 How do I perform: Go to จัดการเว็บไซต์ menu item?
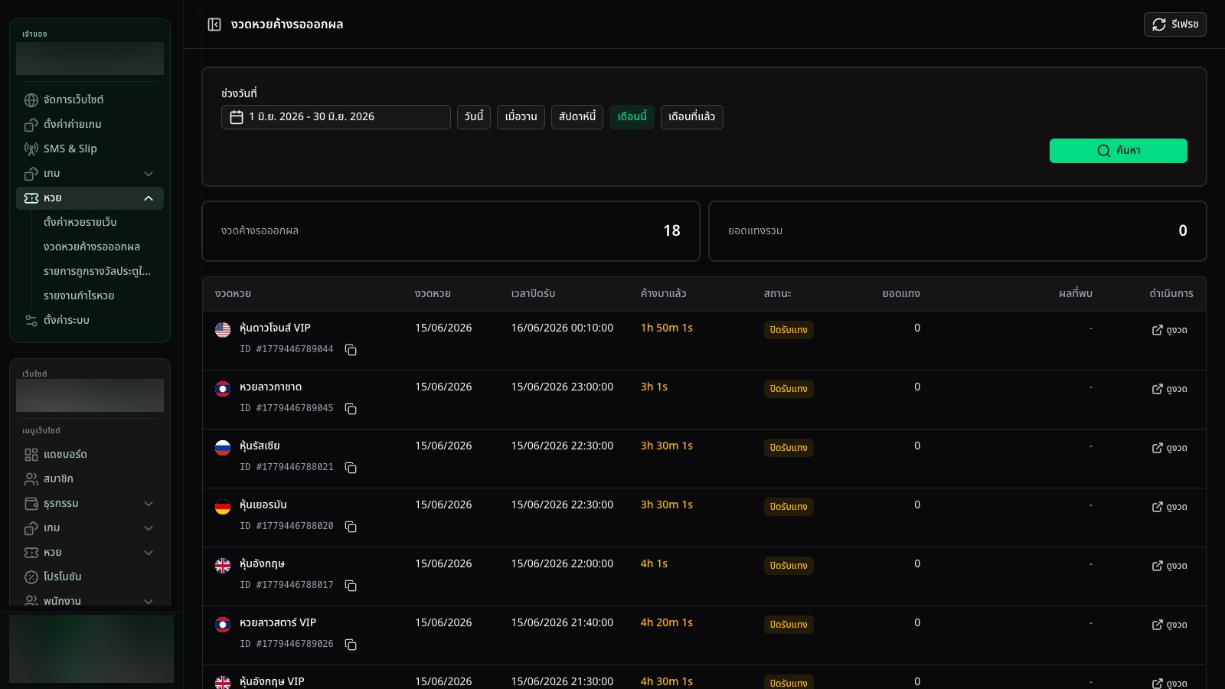click(x=90, y=100)
